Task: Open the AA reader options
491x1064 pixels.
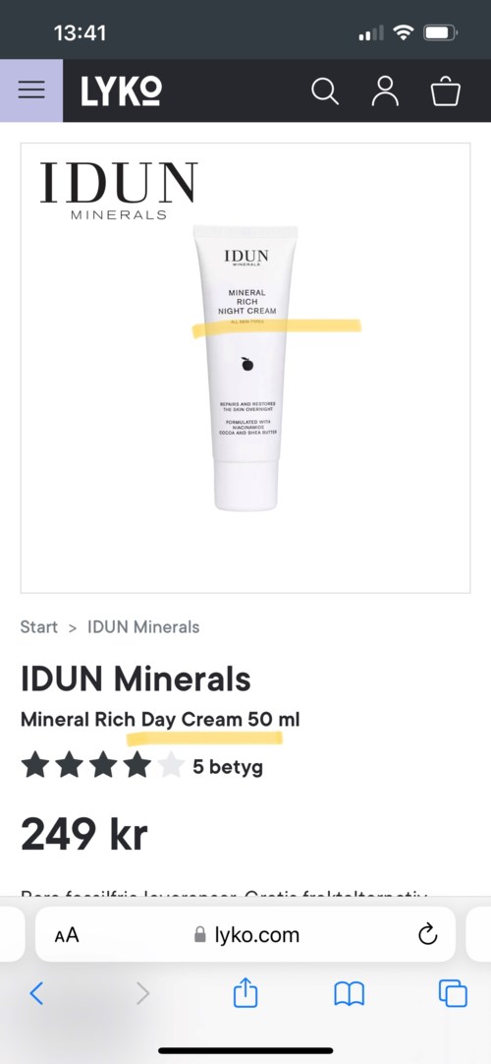Action: pos(67,936)
